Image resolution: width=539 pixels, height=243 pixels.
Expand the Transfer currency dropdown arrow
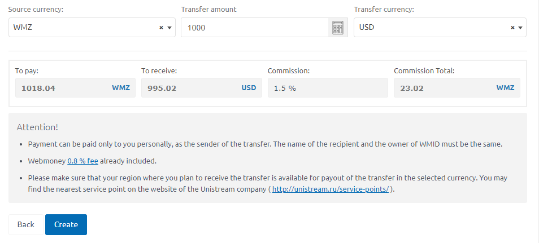tap(520, 28)
